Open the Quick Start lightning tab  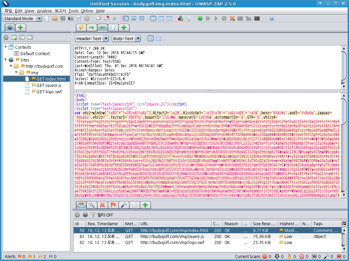coord(81,27)
